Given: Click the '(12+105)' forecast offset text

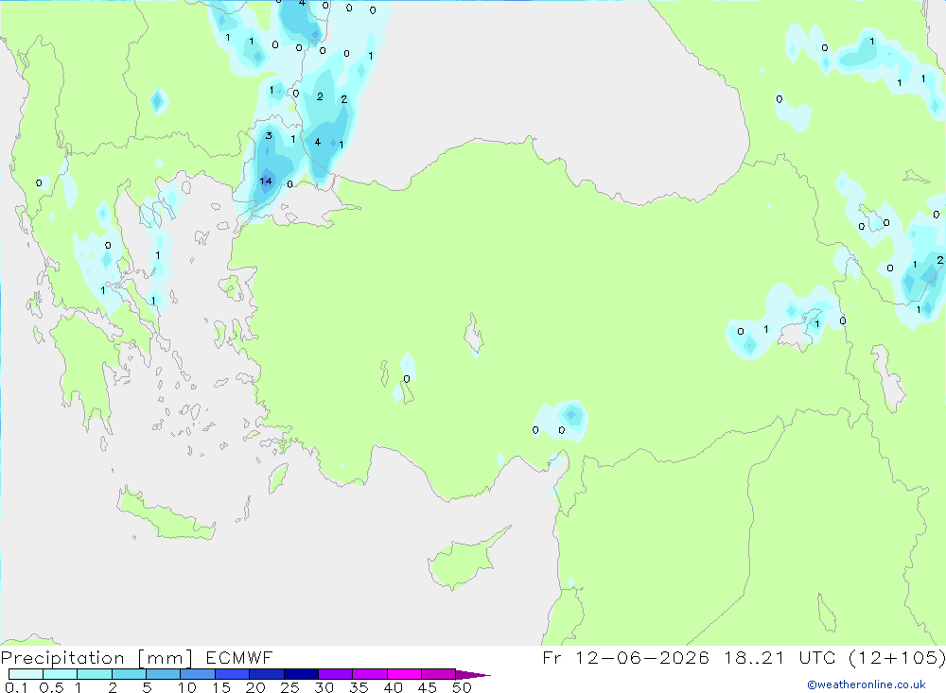Looking at the screenshot, I should pos(897,657).
